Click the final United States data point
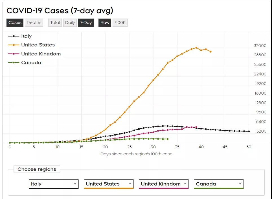The height and width of the screenshot is (199, 272). pos(210,52)
